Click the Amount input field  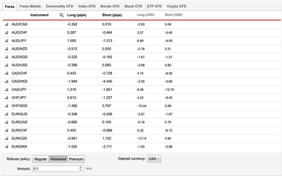point(55,169)
